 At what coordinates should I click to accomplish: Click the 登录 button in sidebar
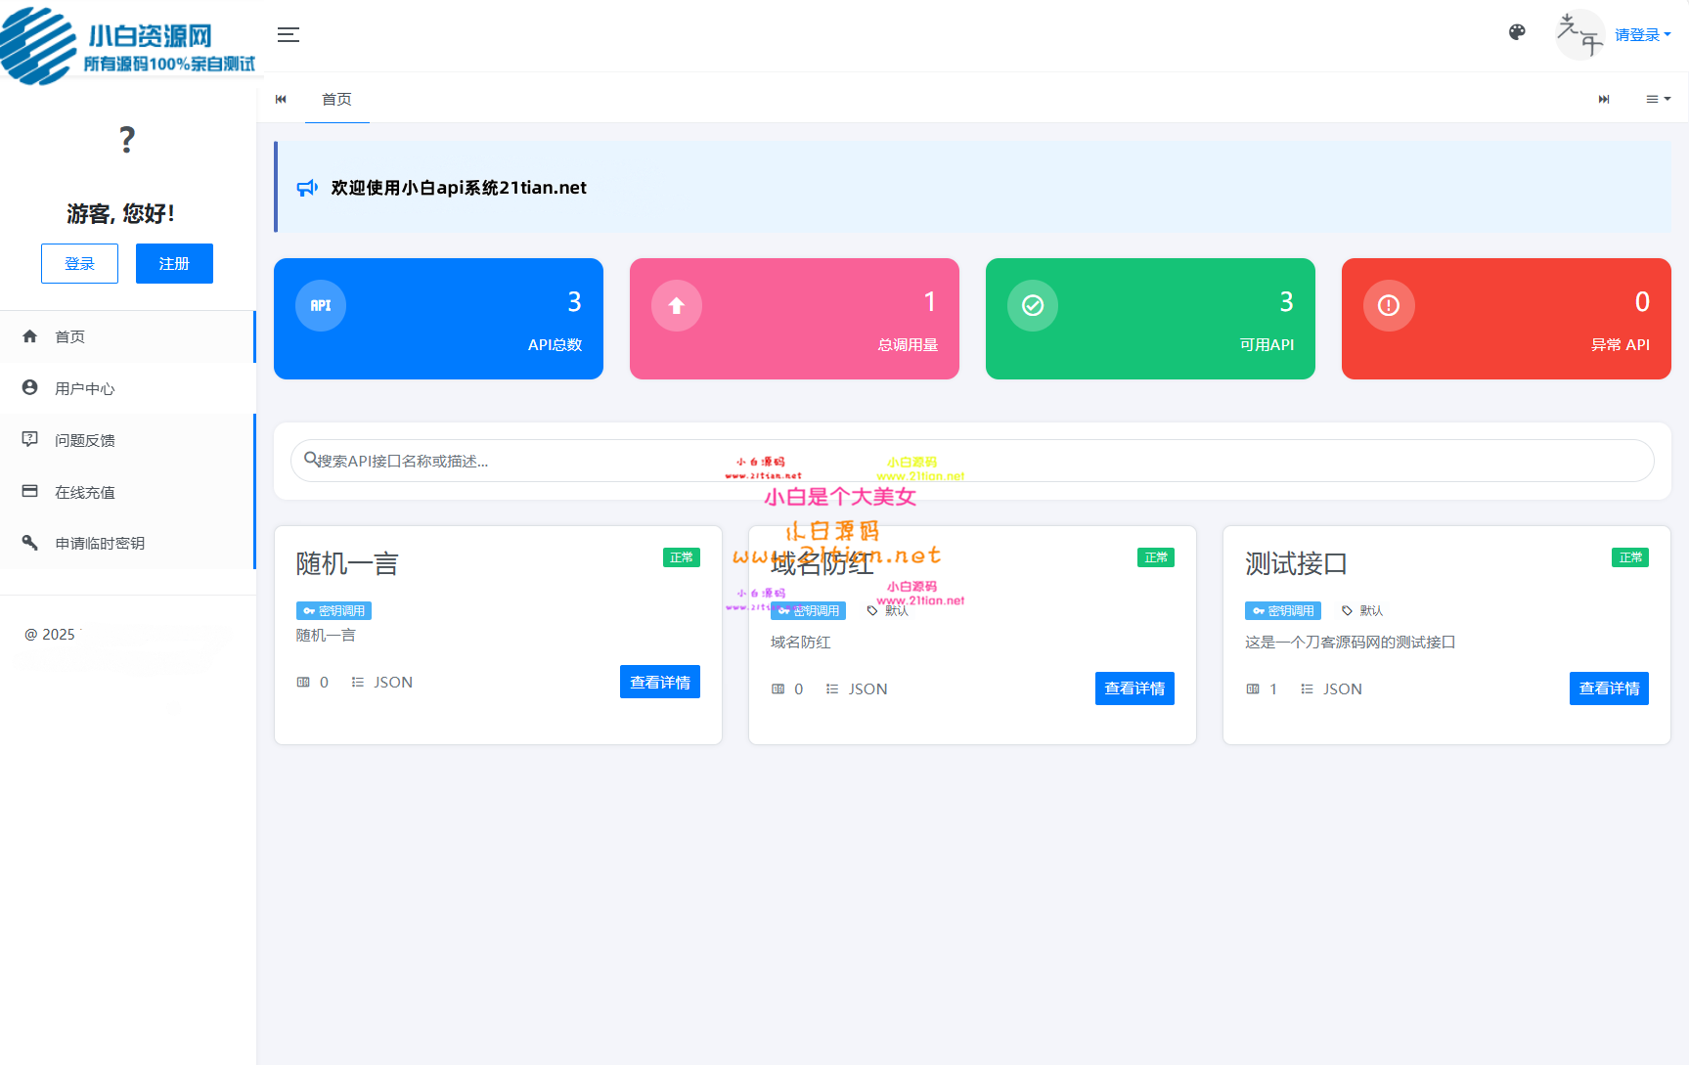pyautogui.click(x=79, y=263)
